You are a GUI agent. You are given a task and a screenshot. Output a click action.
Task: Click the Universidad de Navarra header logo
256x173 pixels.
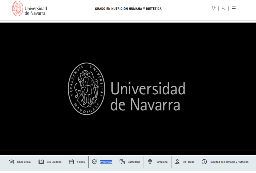pyautogui.click(x=29, y=9)
